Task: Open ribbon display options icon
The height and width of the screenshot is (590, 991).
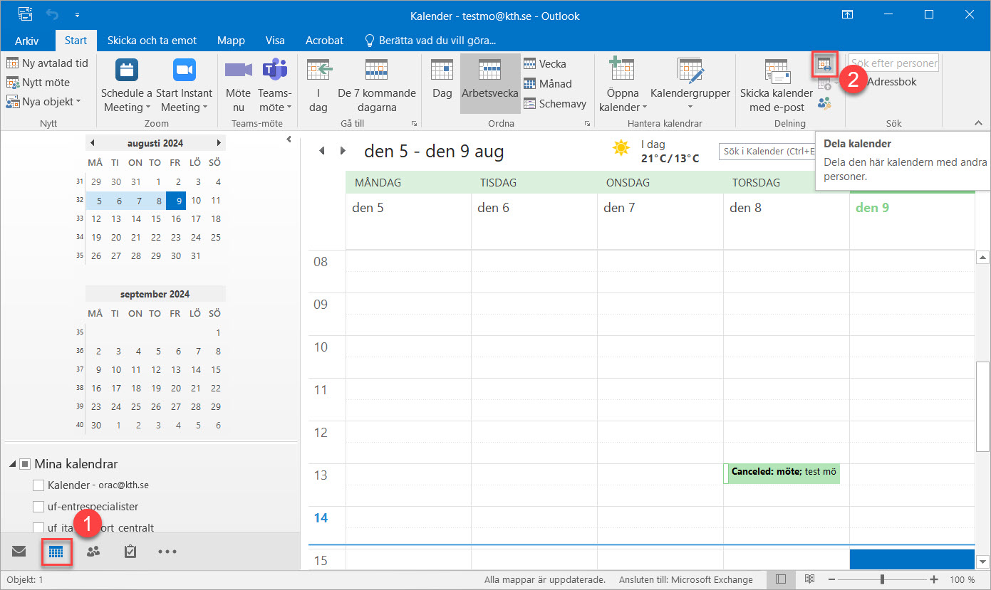Action: (847, 14)
